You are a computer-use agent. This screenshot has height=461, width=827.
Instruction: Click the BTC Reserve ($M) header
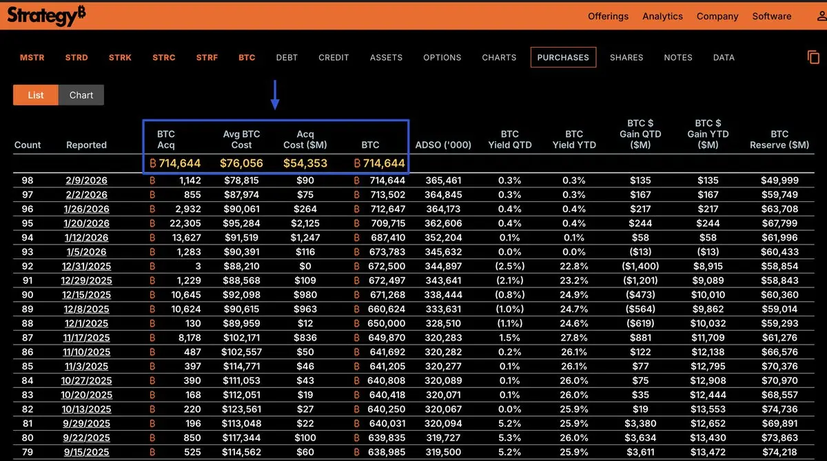coord(779,139)
